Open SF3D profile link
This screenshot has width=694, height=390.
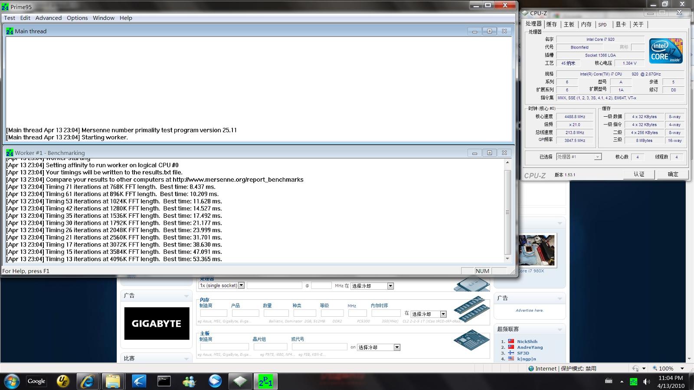point(523,353)
